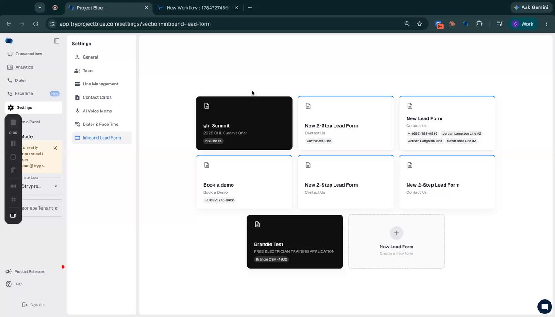Click the site information icon in address bar
Screen dimensions: 555x317
(x=52, y=24)
